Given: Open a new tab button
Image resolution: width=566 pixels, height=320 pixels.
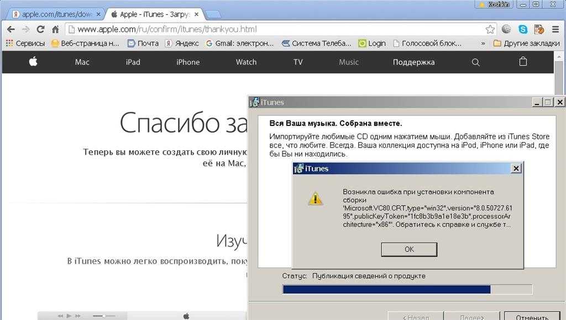Looking at the screenshot, I should (x=213, y=15).
